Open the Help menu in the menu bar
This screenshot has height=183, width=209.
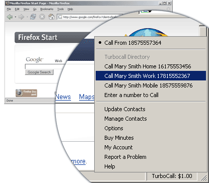70,9
